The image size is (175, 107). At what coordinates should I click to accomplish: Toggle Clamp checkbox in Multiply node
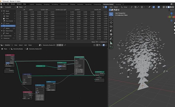click(47, 87)
